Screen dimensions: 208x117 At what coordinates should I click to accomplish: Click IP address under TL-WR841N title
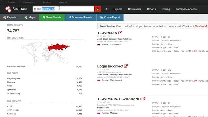pos(104,36)
